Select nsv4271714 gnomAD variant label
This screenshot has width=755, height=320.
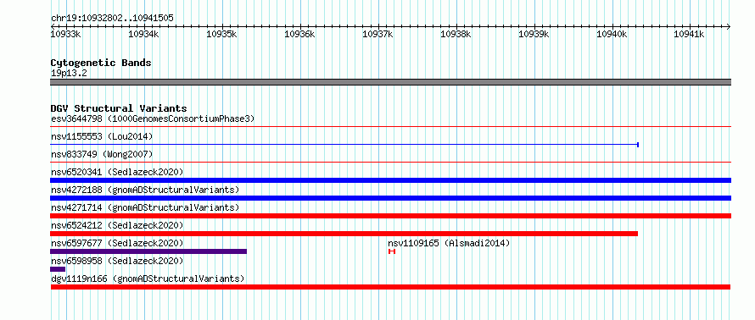tap(145, 207)
